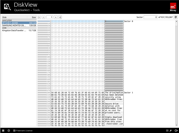The image size is (179, 133).
Task: Select disk XF1230-1 A0480
Action: click(x=19, y=23)
